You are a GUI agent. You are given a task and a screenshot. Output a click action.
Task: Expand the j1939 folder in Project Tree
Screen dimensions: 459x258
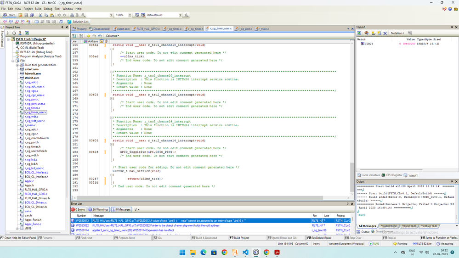click(17, 229)
